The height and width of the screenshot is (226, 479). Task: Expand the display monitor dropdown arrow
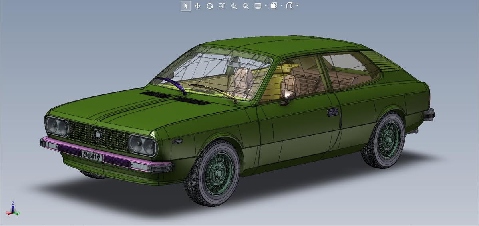(266, 6)
